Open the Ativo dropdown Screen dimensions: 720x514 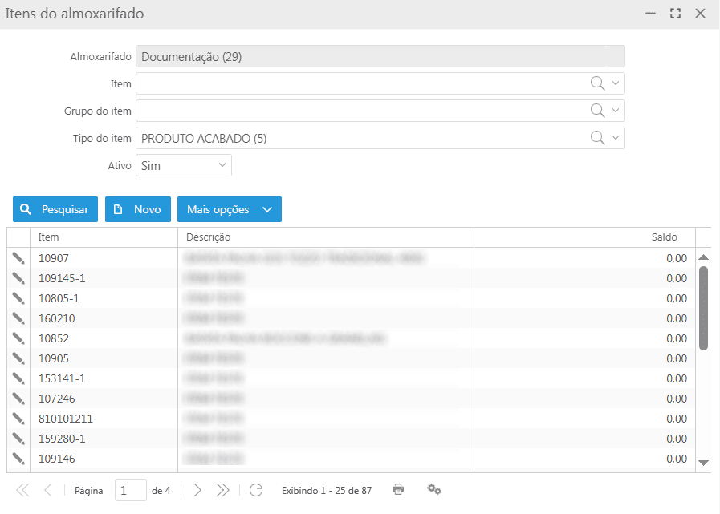click(x=183, y=165)
